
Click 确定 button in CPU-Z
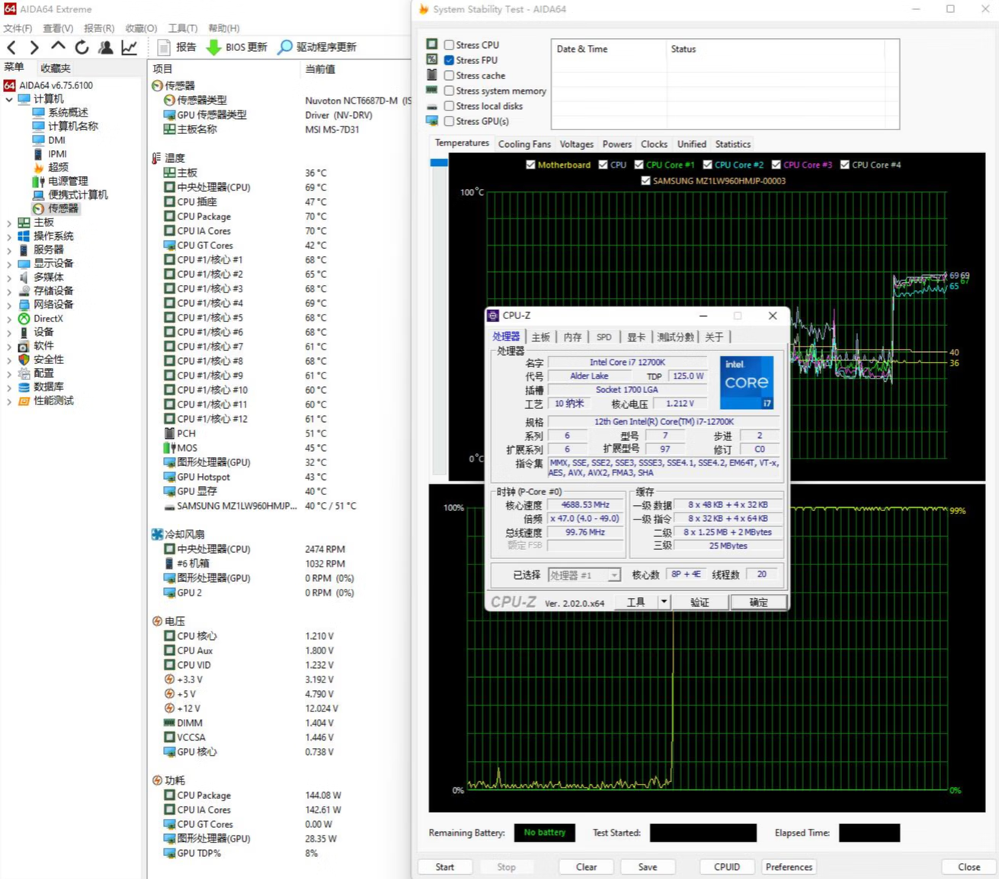pyautogui.click(x=758, y=602)
